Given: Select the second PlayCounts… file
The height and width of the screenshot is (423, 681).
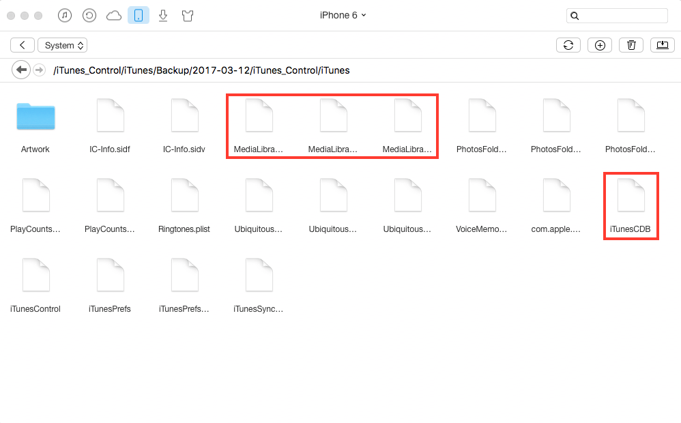Looking at the screenshot, I should point(110,207).
